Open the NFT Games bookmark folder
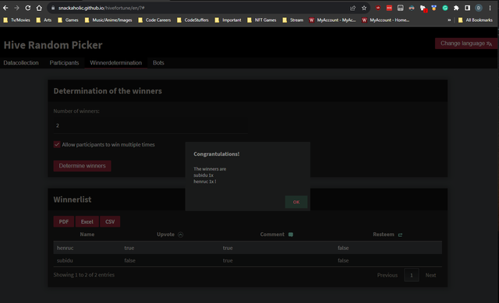 (x=262, y=20)
